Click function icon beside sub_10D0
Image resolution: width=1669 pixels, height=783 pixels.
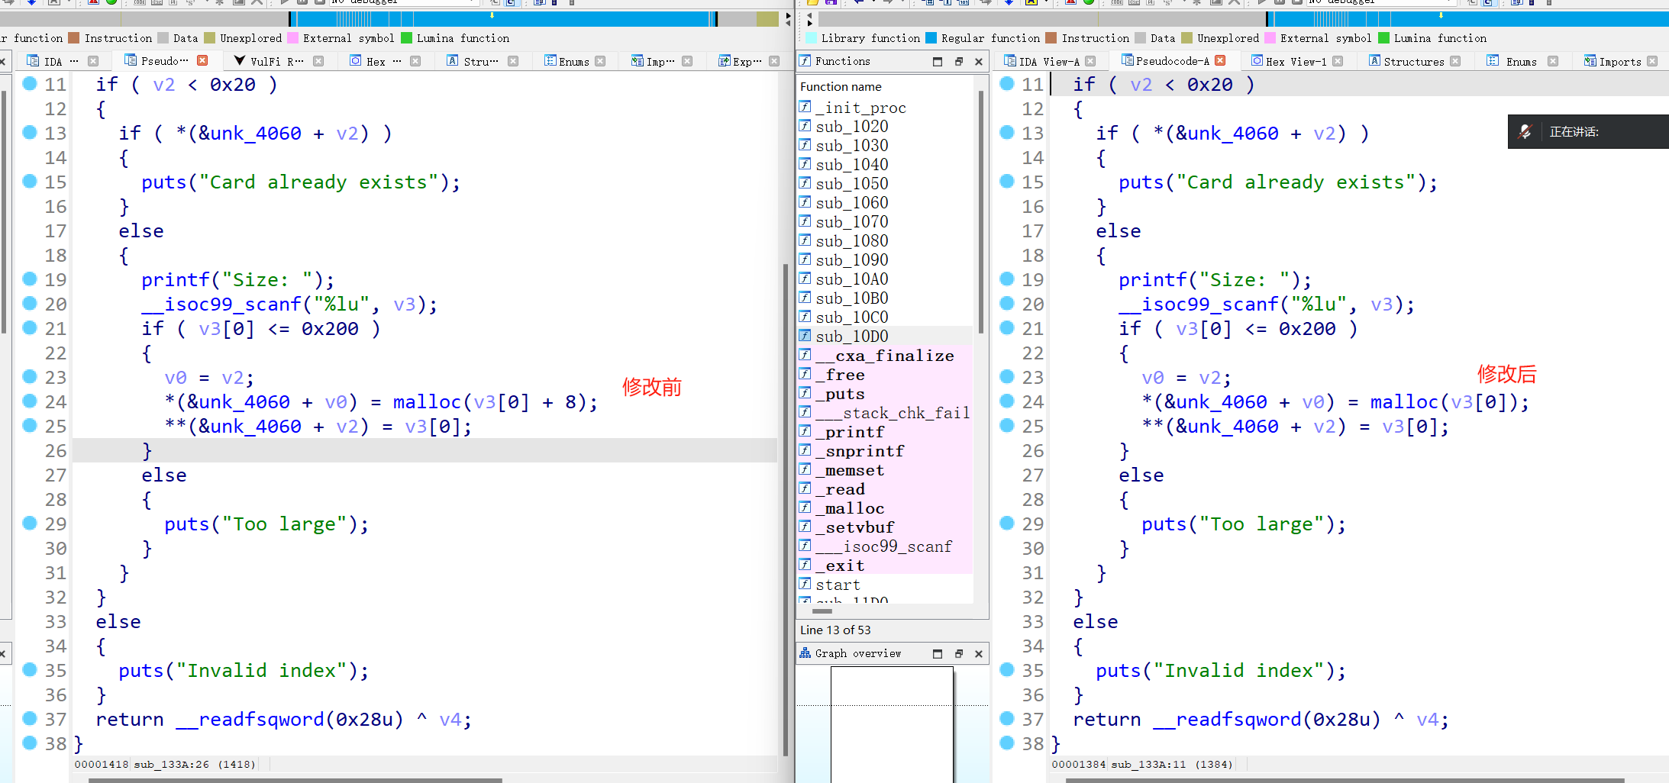(805, 335)
